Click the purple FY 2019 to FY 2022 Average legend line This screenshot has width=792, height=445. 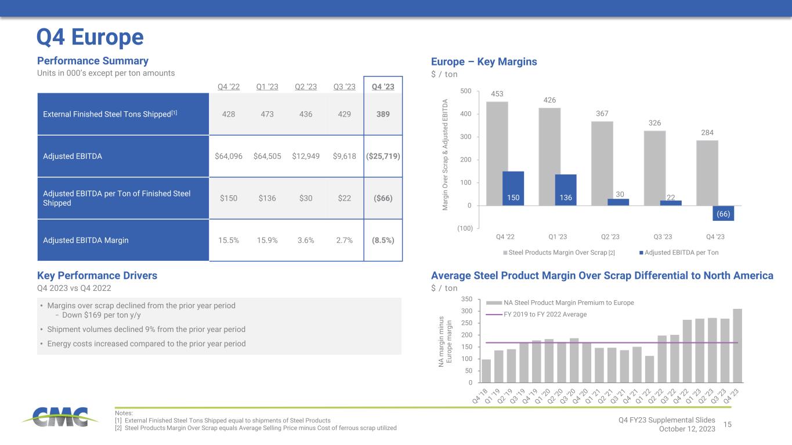click(494, 314)
